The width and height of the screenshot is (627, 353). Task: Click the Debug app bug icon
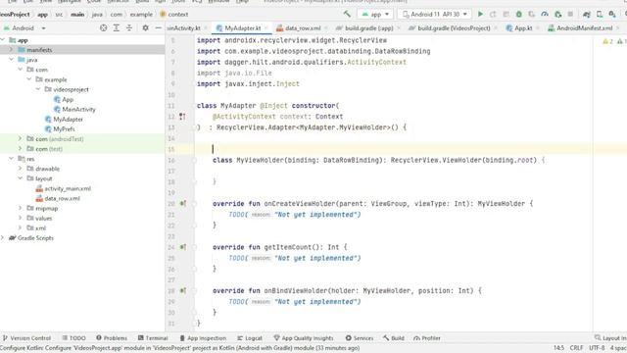coord(518,14)
